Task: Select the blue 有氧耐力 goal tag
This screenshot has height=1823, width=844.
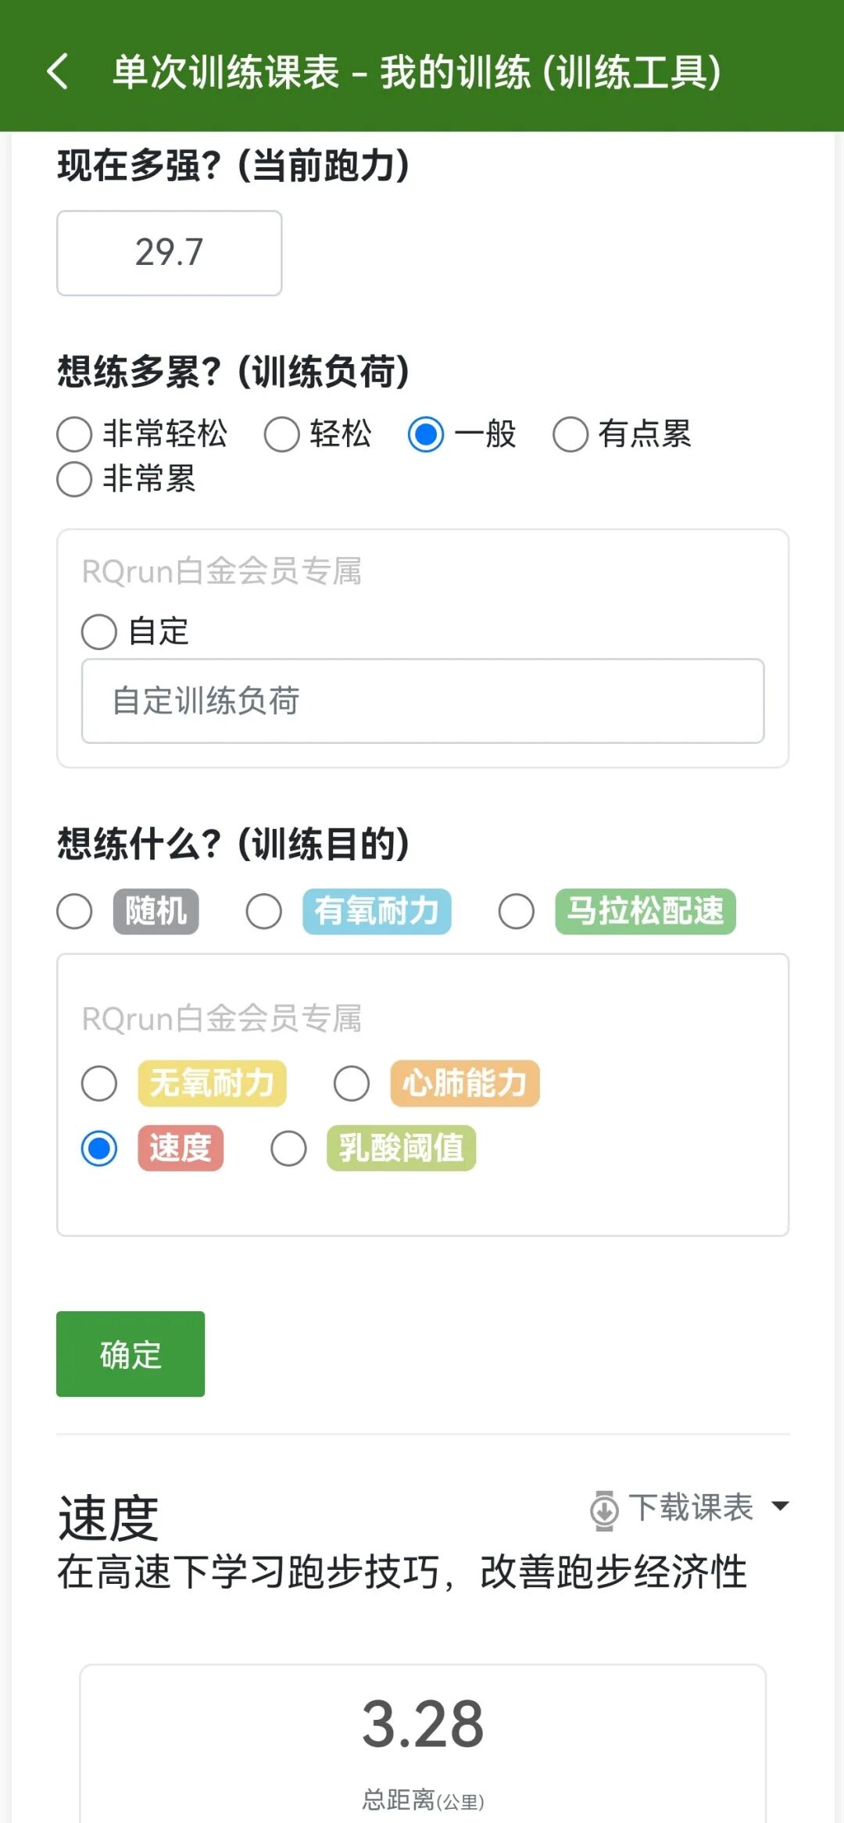Action: (377, 911)
